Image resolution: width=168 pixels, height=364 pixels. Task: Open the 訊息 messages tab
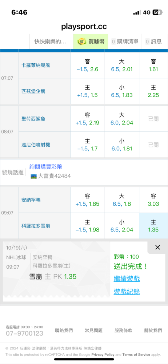point(155,41)
